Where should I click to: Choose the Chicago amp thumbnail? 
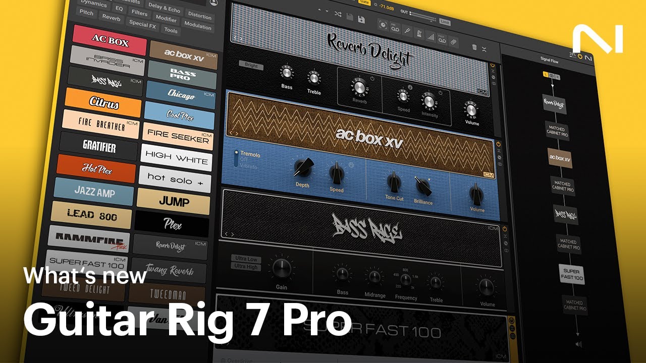coord(181,95)
